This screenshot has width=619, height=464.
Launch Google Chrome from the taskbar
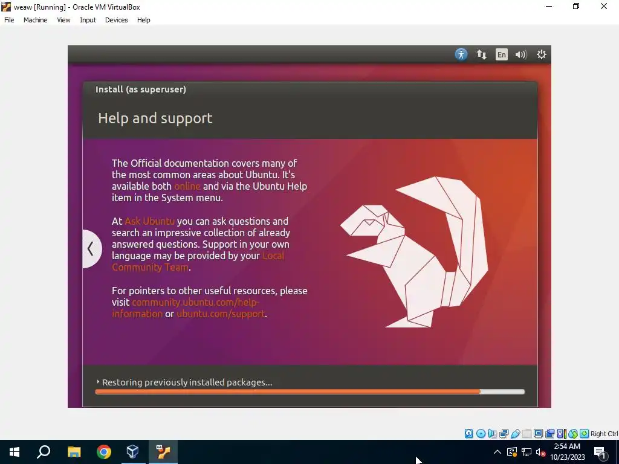(104, 452)
